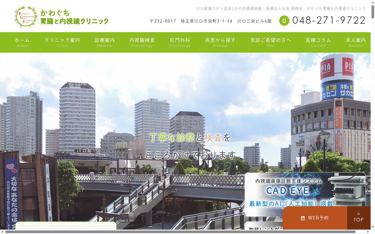
Task: Open the 診療案内 Medical menu
Action: click(x=105, y=42)
